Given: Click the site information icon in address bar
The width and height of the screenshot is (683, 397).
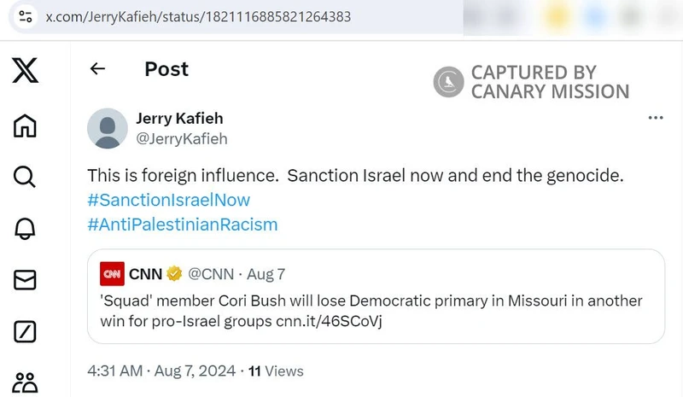Looking at the screenshot, I should coord(25,16).
